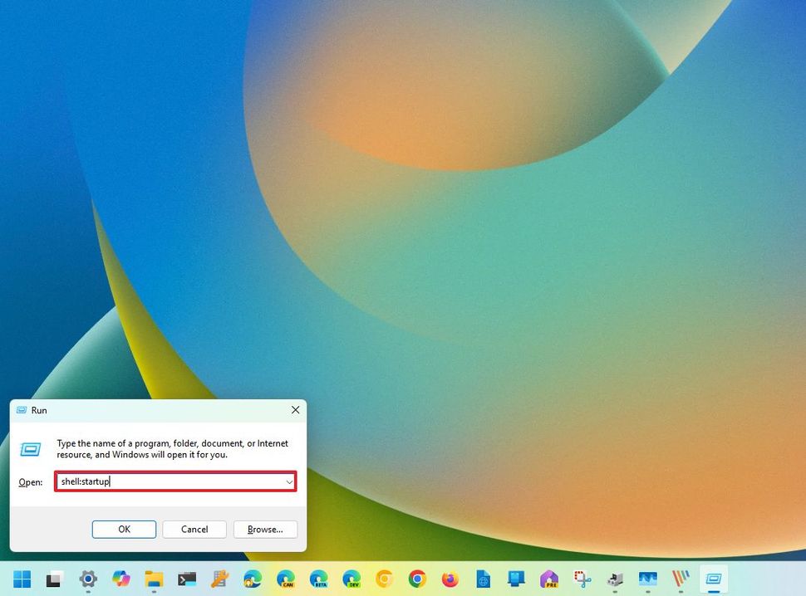The width and height of the screenshot is (806, 596).
Task: Launch Edge Canary browser
Action: point(286,579)
